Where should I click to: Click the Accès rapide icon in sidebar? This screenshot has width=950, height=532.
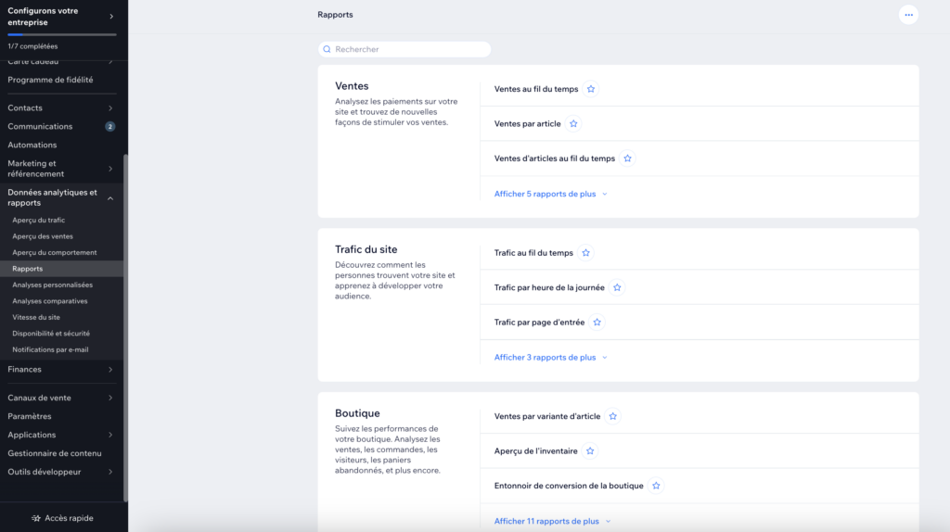(36, 518)
